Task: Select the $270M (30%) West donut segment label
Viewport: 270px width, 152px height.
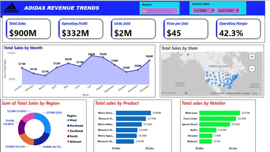Action: pos(54,113)
